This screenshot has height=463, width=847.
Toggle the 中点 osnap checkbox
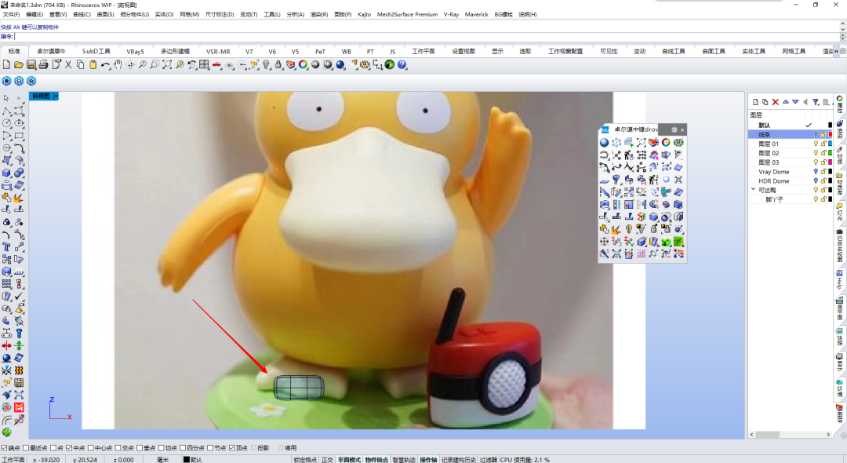(x=69, y=448)
